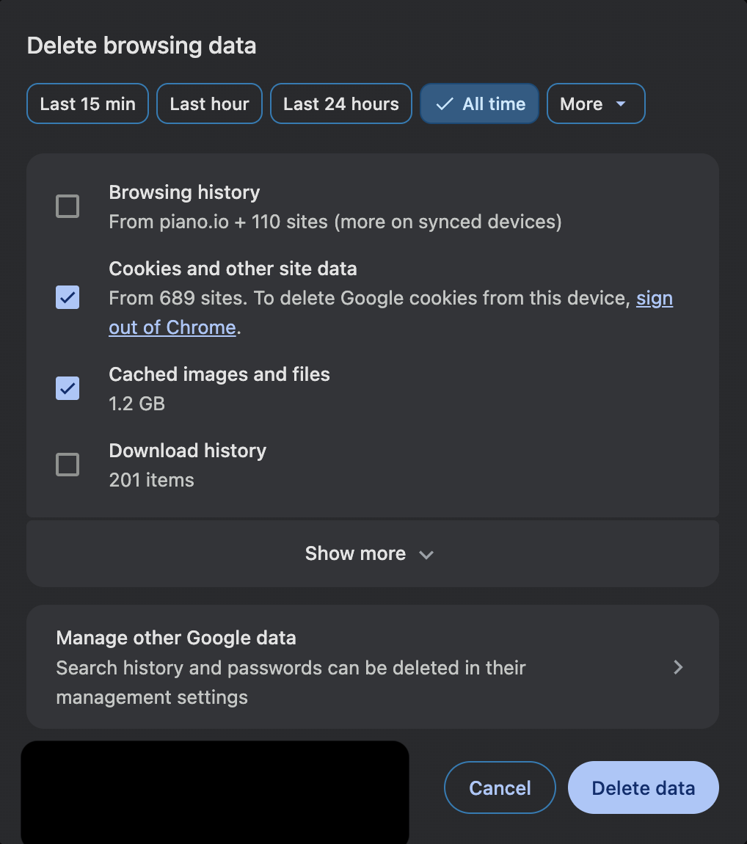Image resolution: width=747 pixels, height=844 pixels.
Task: Expand the Show more section
Action: [x=356, y=553]
